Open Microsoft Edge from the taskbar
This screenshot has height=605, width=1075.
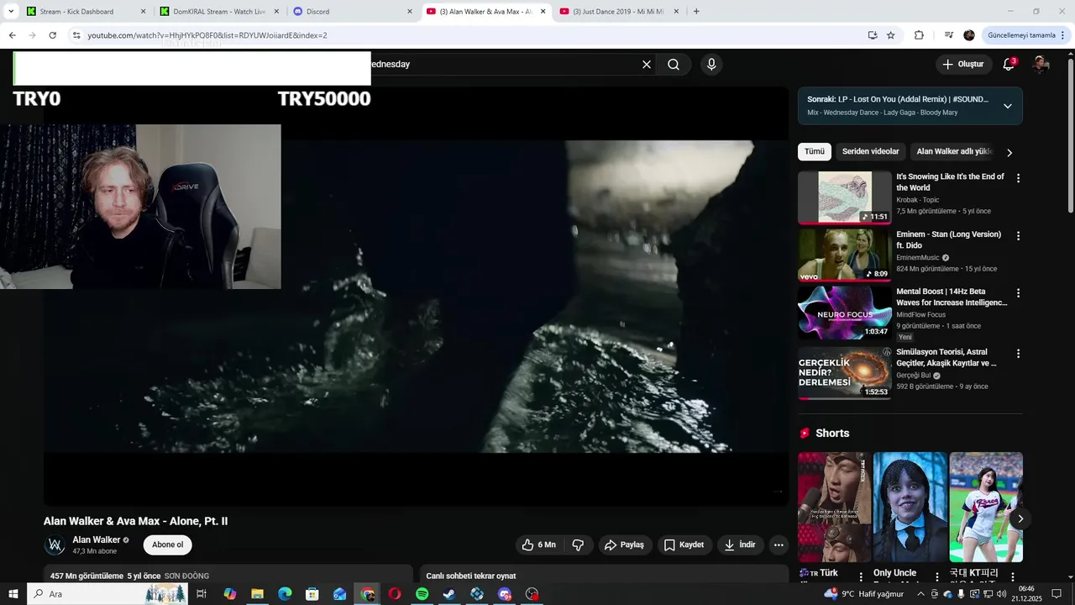coord(285,594)
